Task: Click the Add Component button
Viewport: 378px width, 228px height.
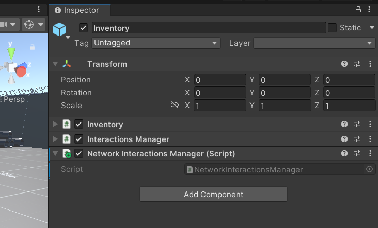Action: [213, 195]
